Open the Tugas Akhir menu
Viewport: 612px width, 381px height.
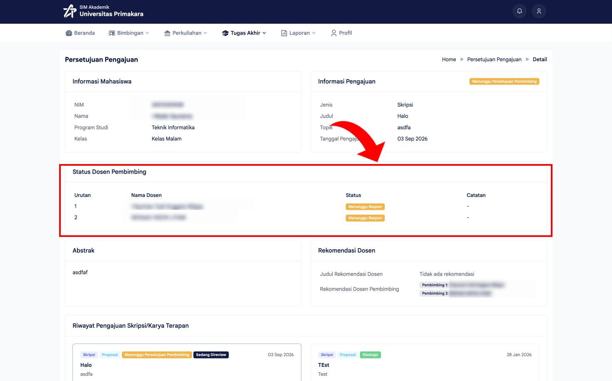[x=244, y=33]
